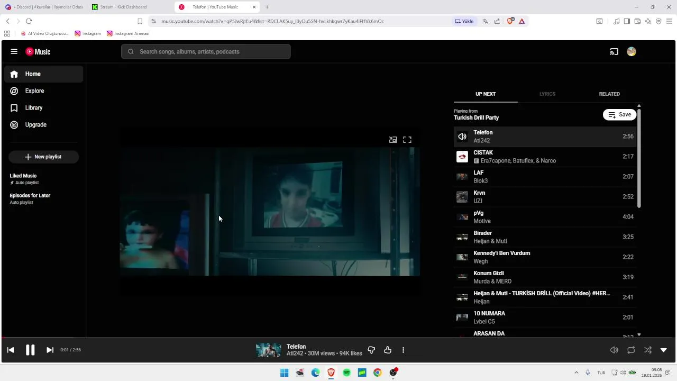
Task: Play 10 NUMARA by Lvbel C5
Action: tap(545, 317)
